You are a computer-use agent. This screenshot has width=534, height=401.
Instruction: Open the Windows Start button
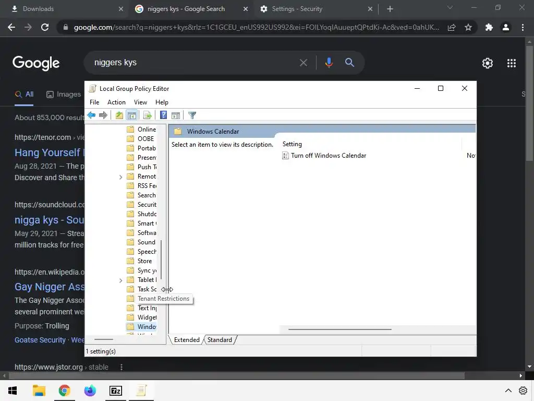[13, 391]
